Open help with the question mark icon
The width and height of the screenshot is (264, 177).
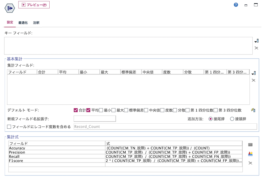click(x=236, y=4)
